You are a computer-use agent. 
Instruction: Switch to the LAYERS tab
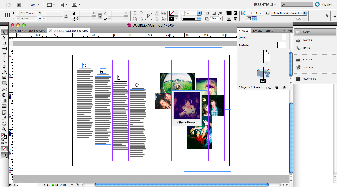pyautogui.click(x=257, y=31)
